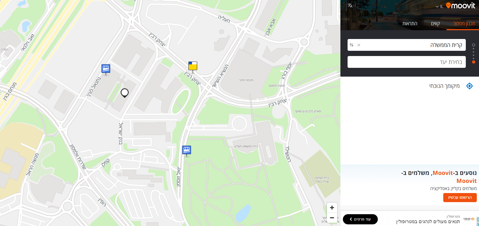Swap origin and destination arrows
The image size is (479, 226).
[352, 45]
